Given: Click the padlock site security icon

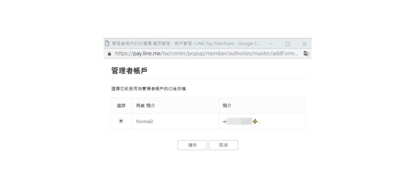Looking at the screenshot, I should pyautogui.click(x=109, y=54).
